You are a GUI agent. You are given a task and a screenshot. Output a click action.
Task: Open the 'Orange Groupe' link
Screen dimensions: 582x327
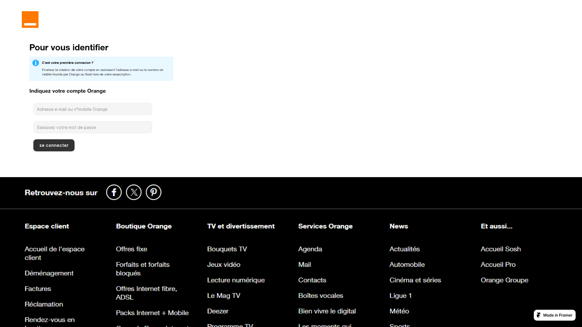pos(504,280)
